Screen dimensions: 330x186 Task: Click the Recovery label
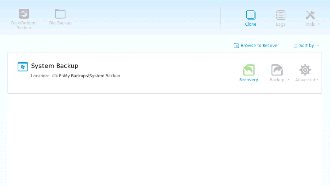coord(248,80)
